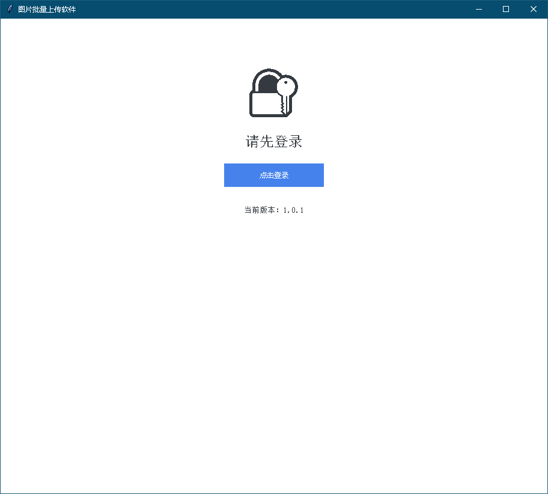This screenshot has width=548, height=494.
Task: Click the blue 点击登录 button
Action: coord(273,175)
